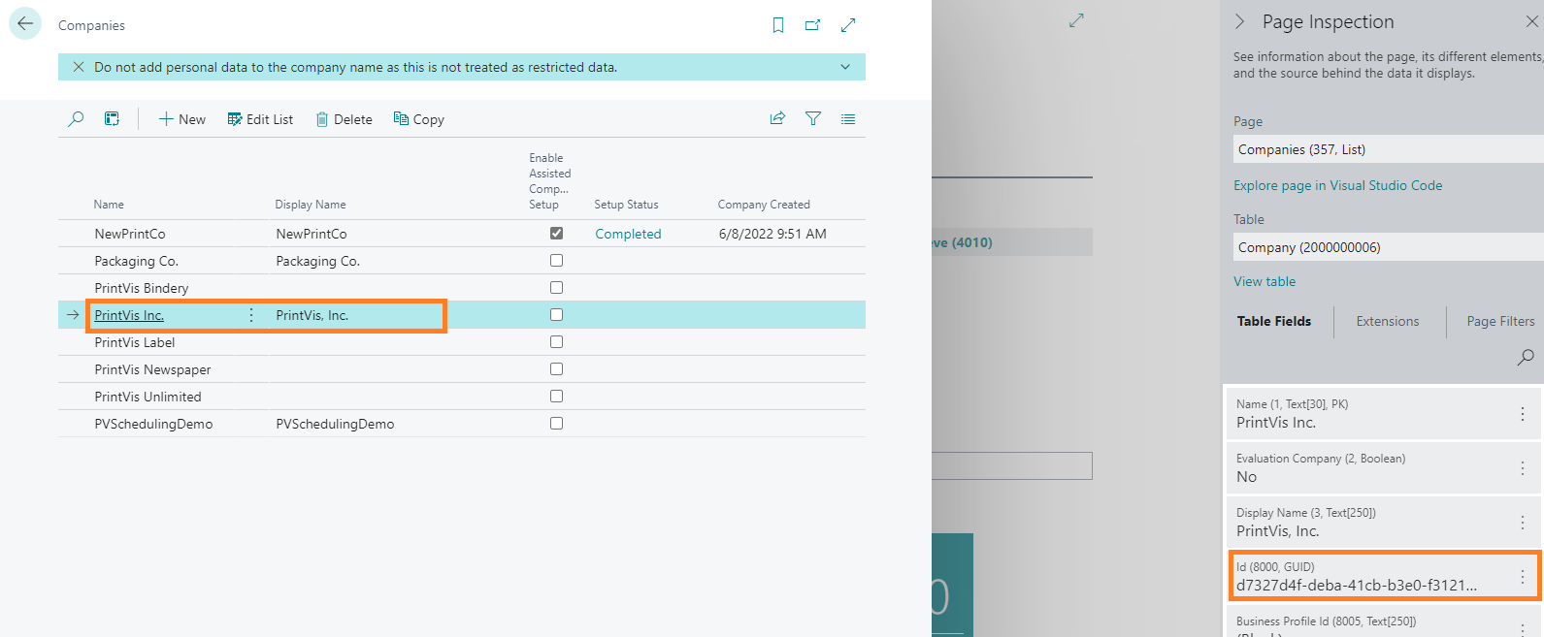Viewport: 1544px width, 637px height.
Task: Click the back arrow beside Companies
Action: [x=25, y=24]
